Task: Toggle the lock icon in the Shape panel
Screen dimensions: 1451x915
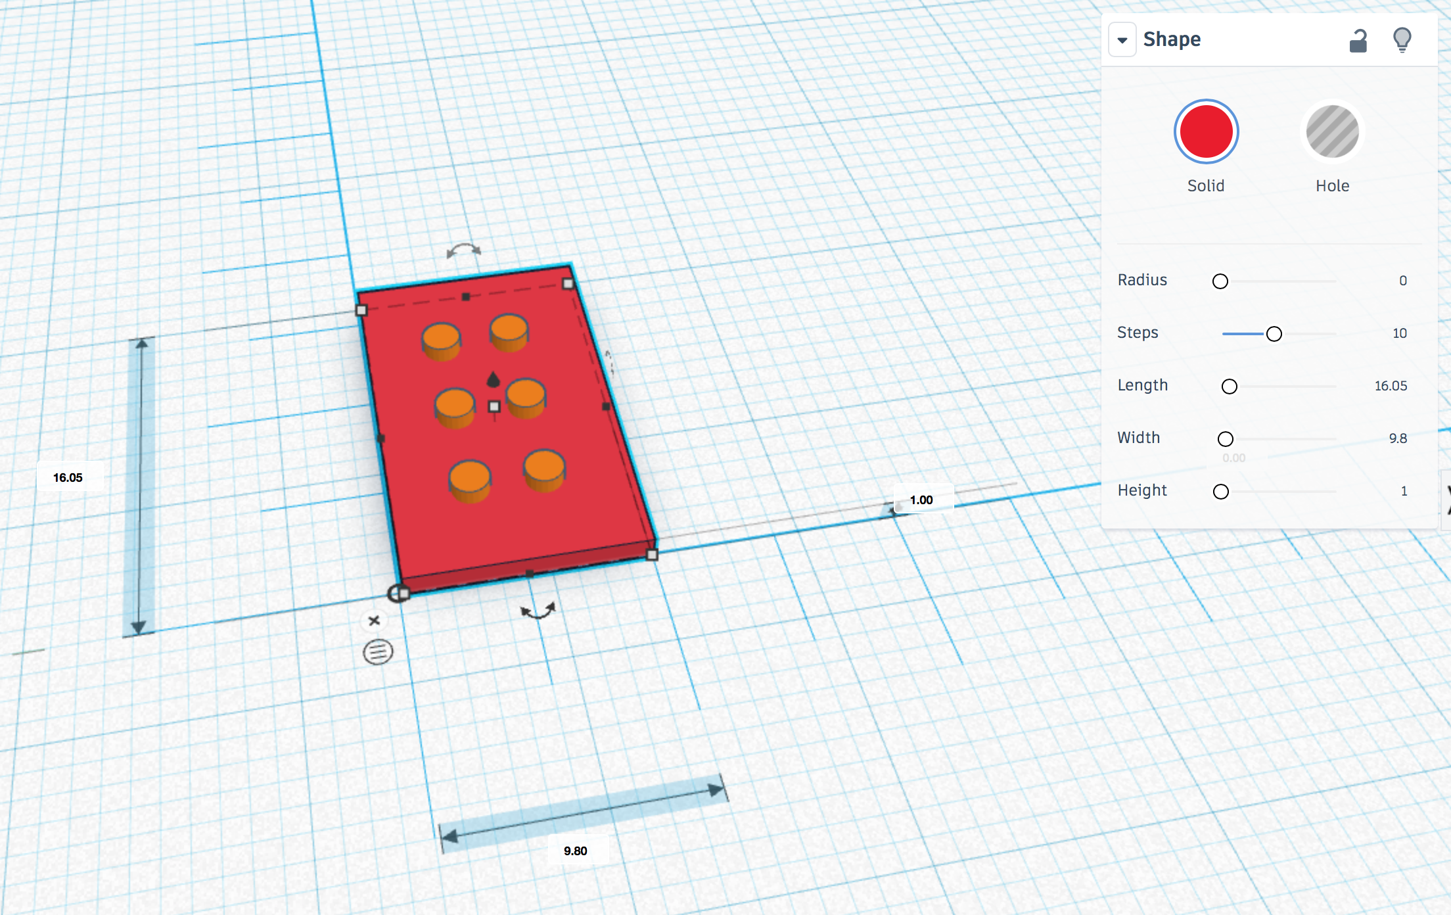Action: 1358,39
